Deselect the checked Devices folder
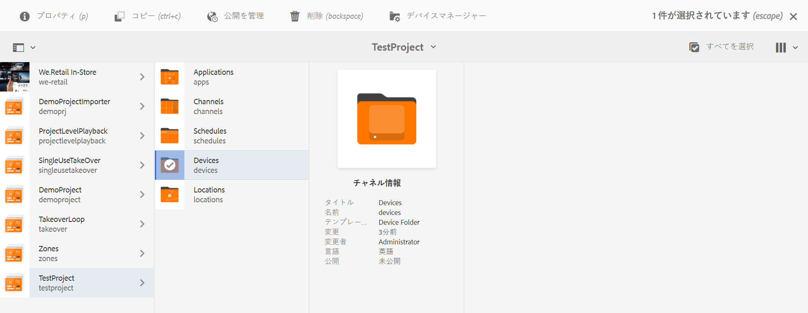This screenshot has height=313, width=808. [x=170, y=165]
